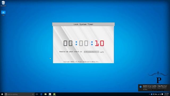Viewport: 170px width, 96px height.
Task: Click the dark hours digits of the timer
Action: point(68,43)
